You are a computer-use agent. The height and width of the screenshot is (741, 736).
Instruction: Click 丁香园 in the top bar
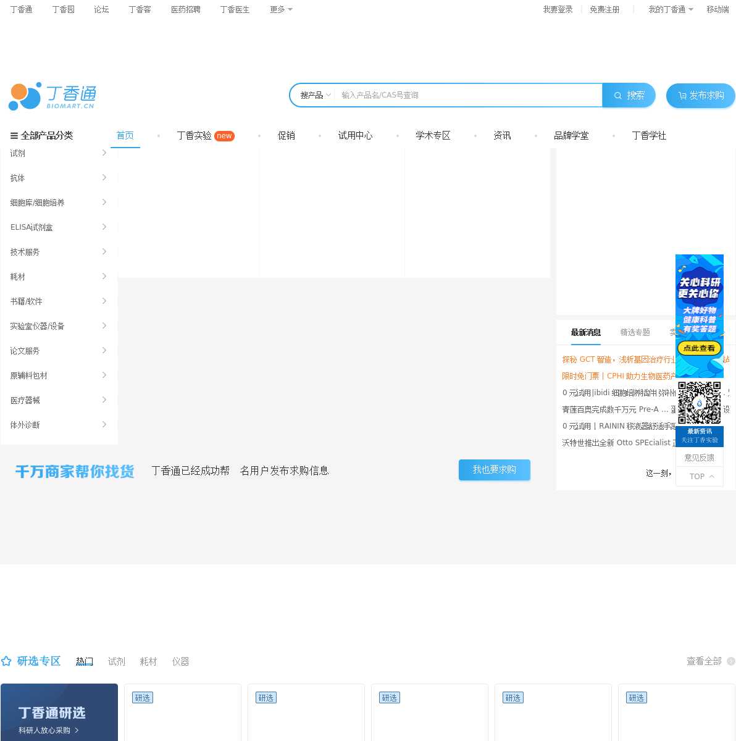click(64, 9)
